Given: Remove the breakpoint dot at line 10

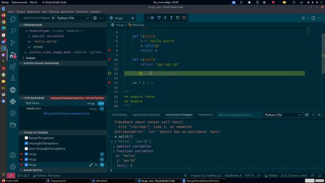Looking at the screenshot, I should [x=110, y=59].
